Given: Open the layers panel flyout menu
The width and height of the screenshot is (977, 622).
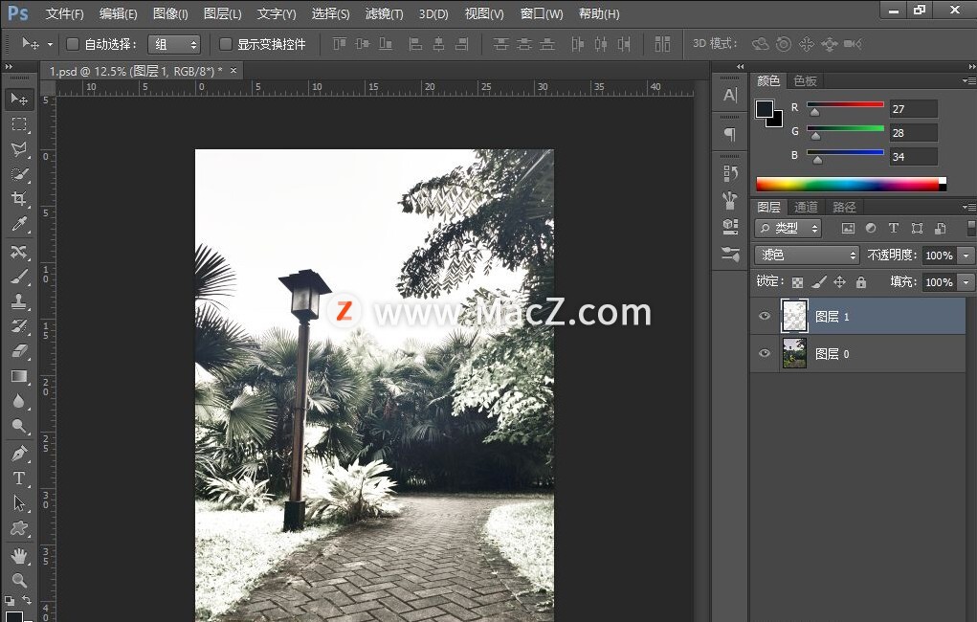Looking at the screenshot, I should tap(969, 207).
